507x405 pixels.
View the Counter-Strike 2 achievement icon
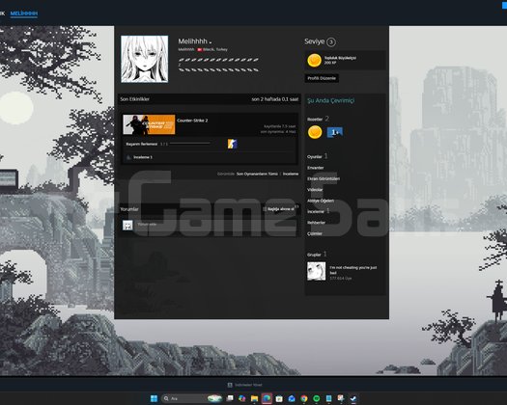click(x=232, y=144)
